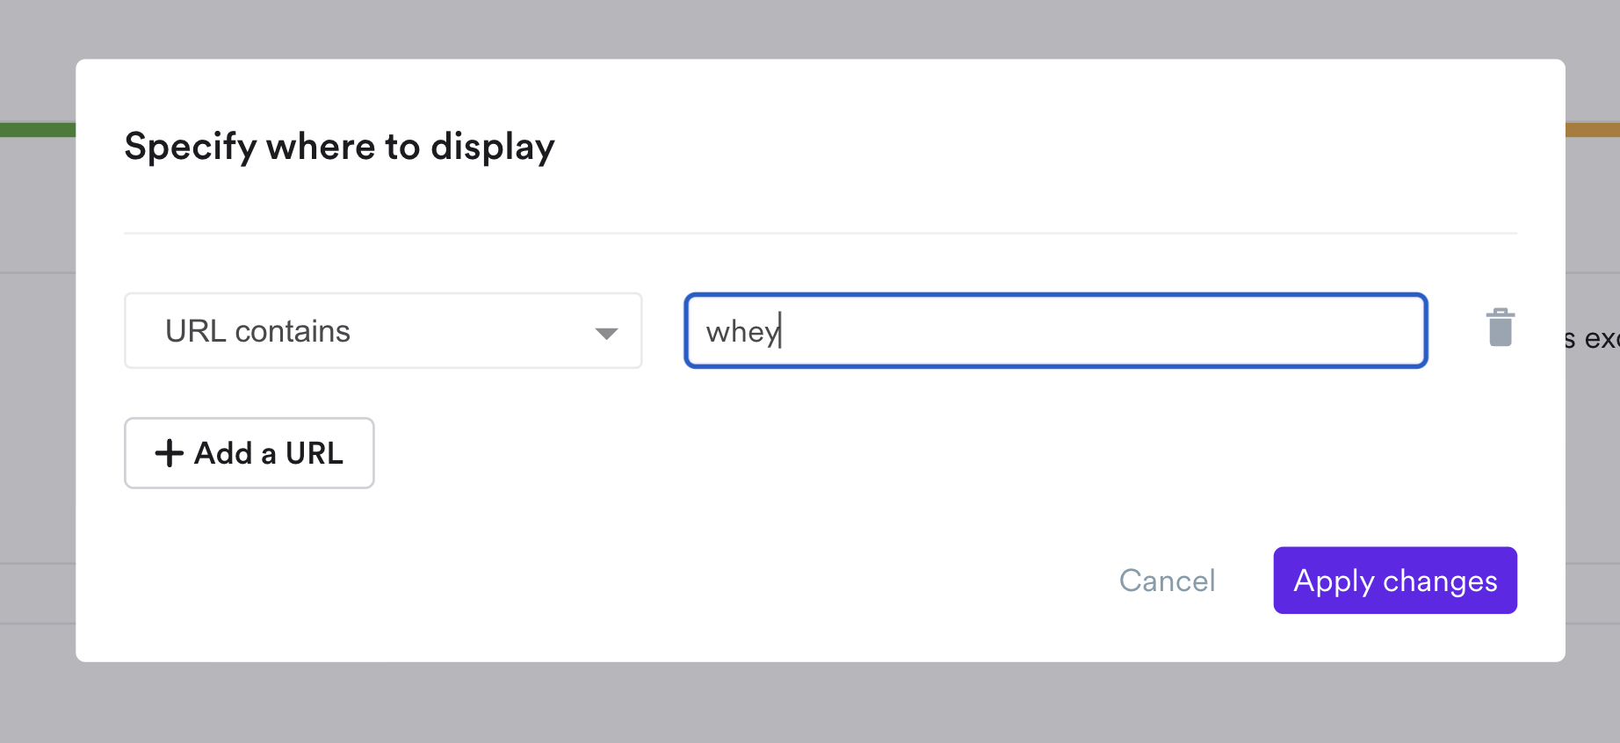Select the "URL contains" label text

click(x=257, y=331)
